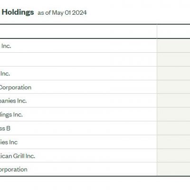Select the shaded cell beside "ies Inc"
Screen dimensions: 190x190
click(x=173, y=142)
